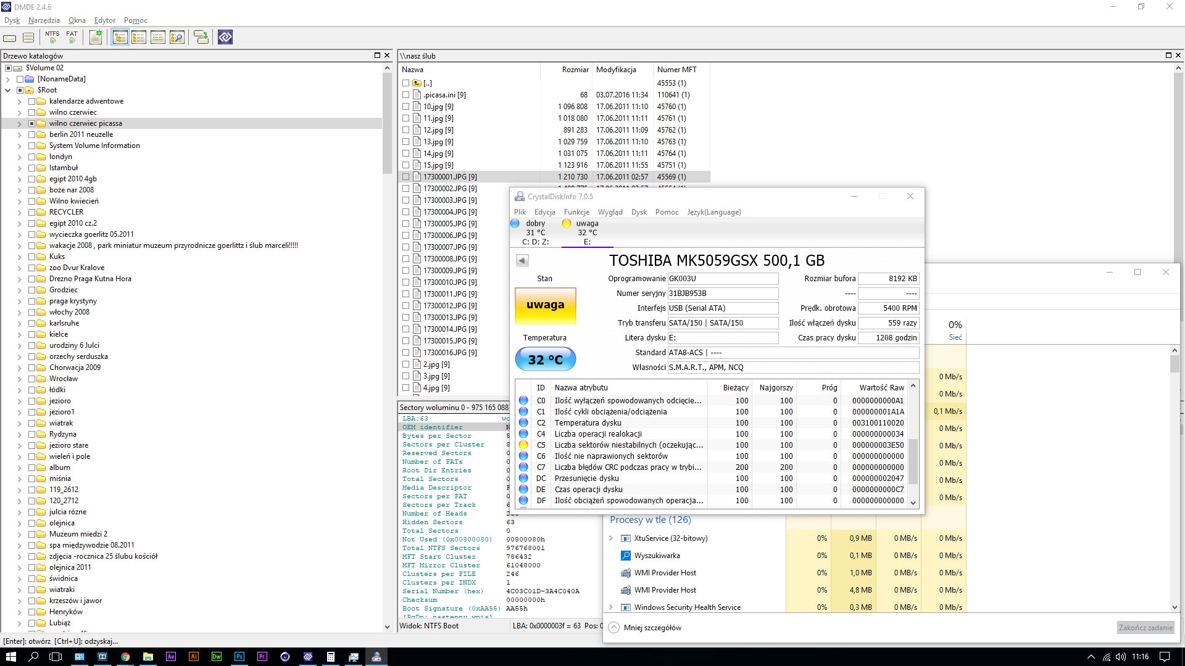Expand the Istambuł folder node
Screen dimensions: 1185x666
19,168
